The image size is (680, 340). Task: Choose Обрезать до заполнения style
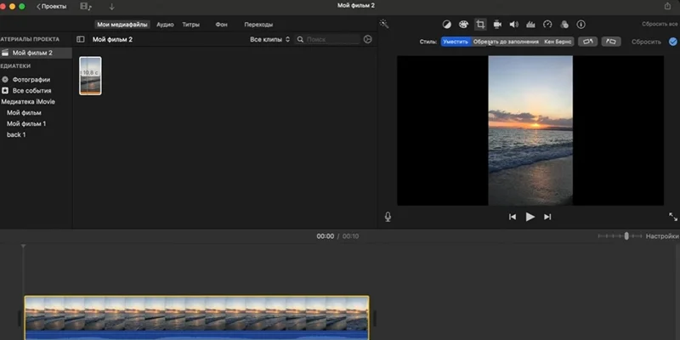[x=506, y=42]
